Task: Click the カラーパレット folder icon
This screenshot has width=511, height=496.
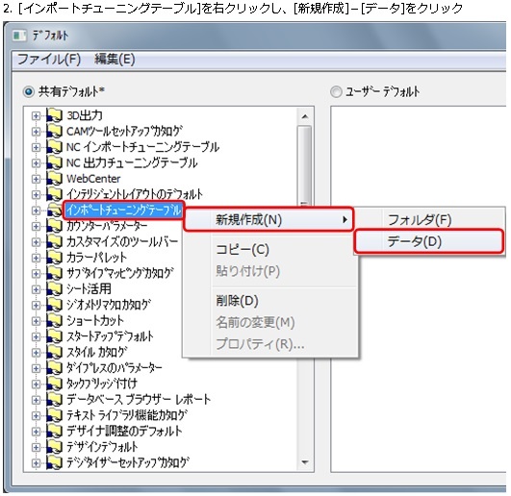Action: click(x=54, y=258)
